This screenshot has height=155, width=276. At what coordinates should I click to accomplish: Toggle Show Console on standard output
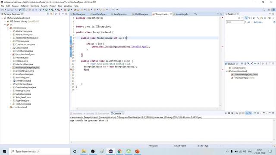tap(247, 113)
